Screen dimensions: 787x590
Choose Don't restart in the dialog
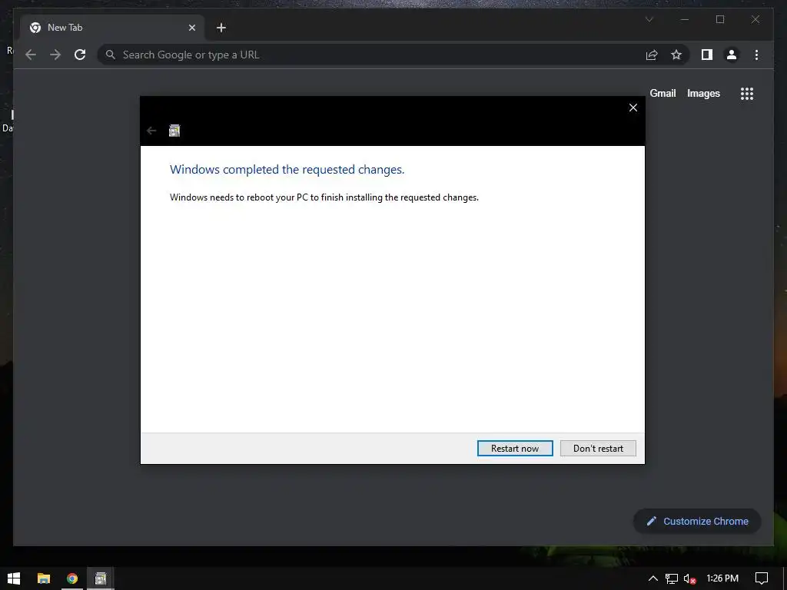coord(598,449)
